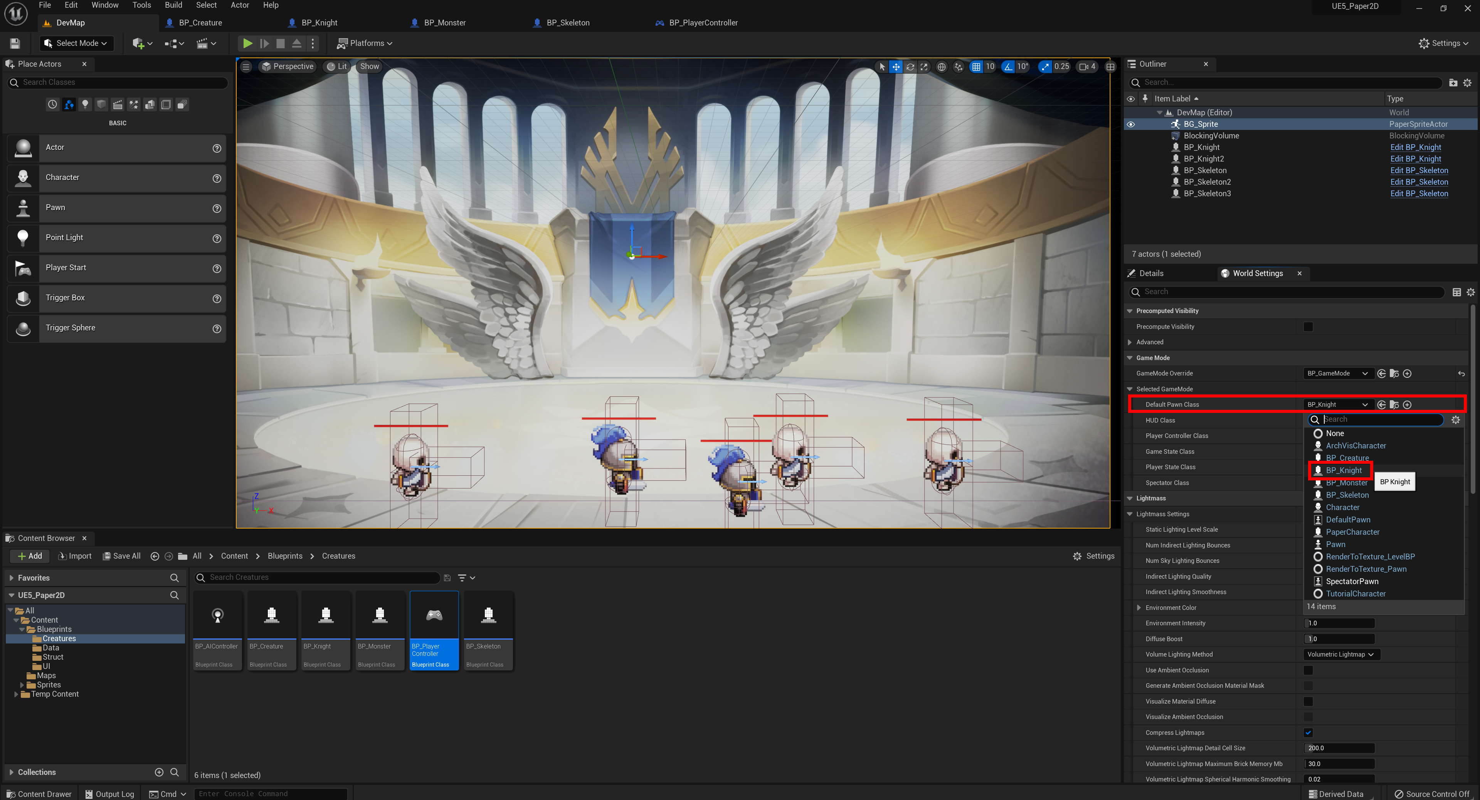
Task: Use selected asset for Default Pawn Class
Action: point(1382,404)
